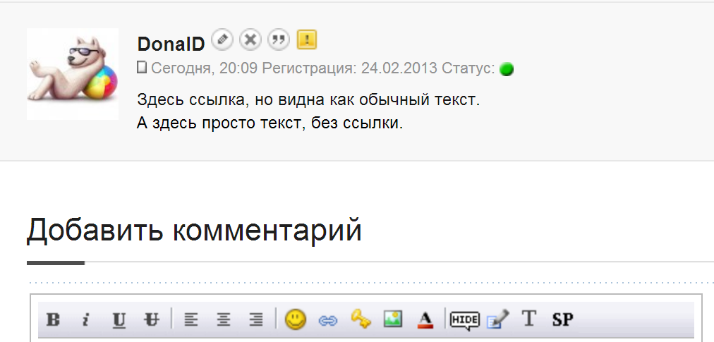Insert a spoiler with SP button
The width and height of the screenshot is (714, 342).
[562, 319]
